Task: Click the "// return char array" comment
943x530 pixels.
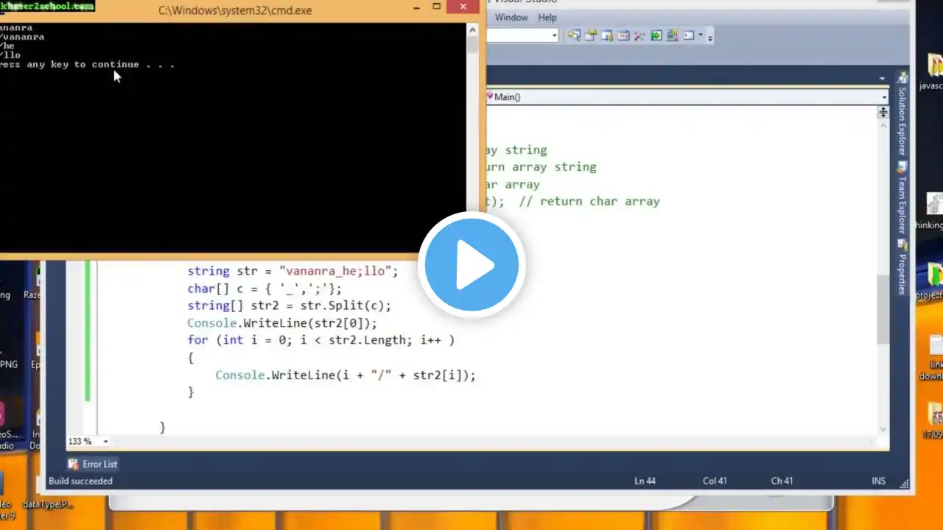Action: pos(589,201)
